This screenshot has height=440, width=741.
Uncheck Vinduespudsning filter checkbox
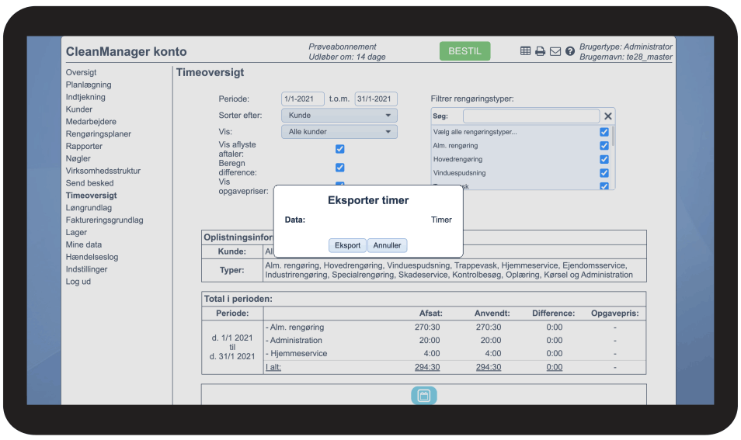(604, 173)
